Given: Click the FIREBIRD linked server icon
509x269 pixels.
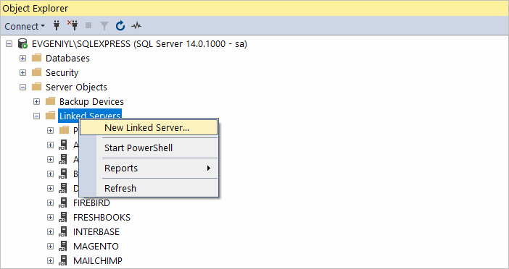Looking at the screenshot, I should [63, 202].
